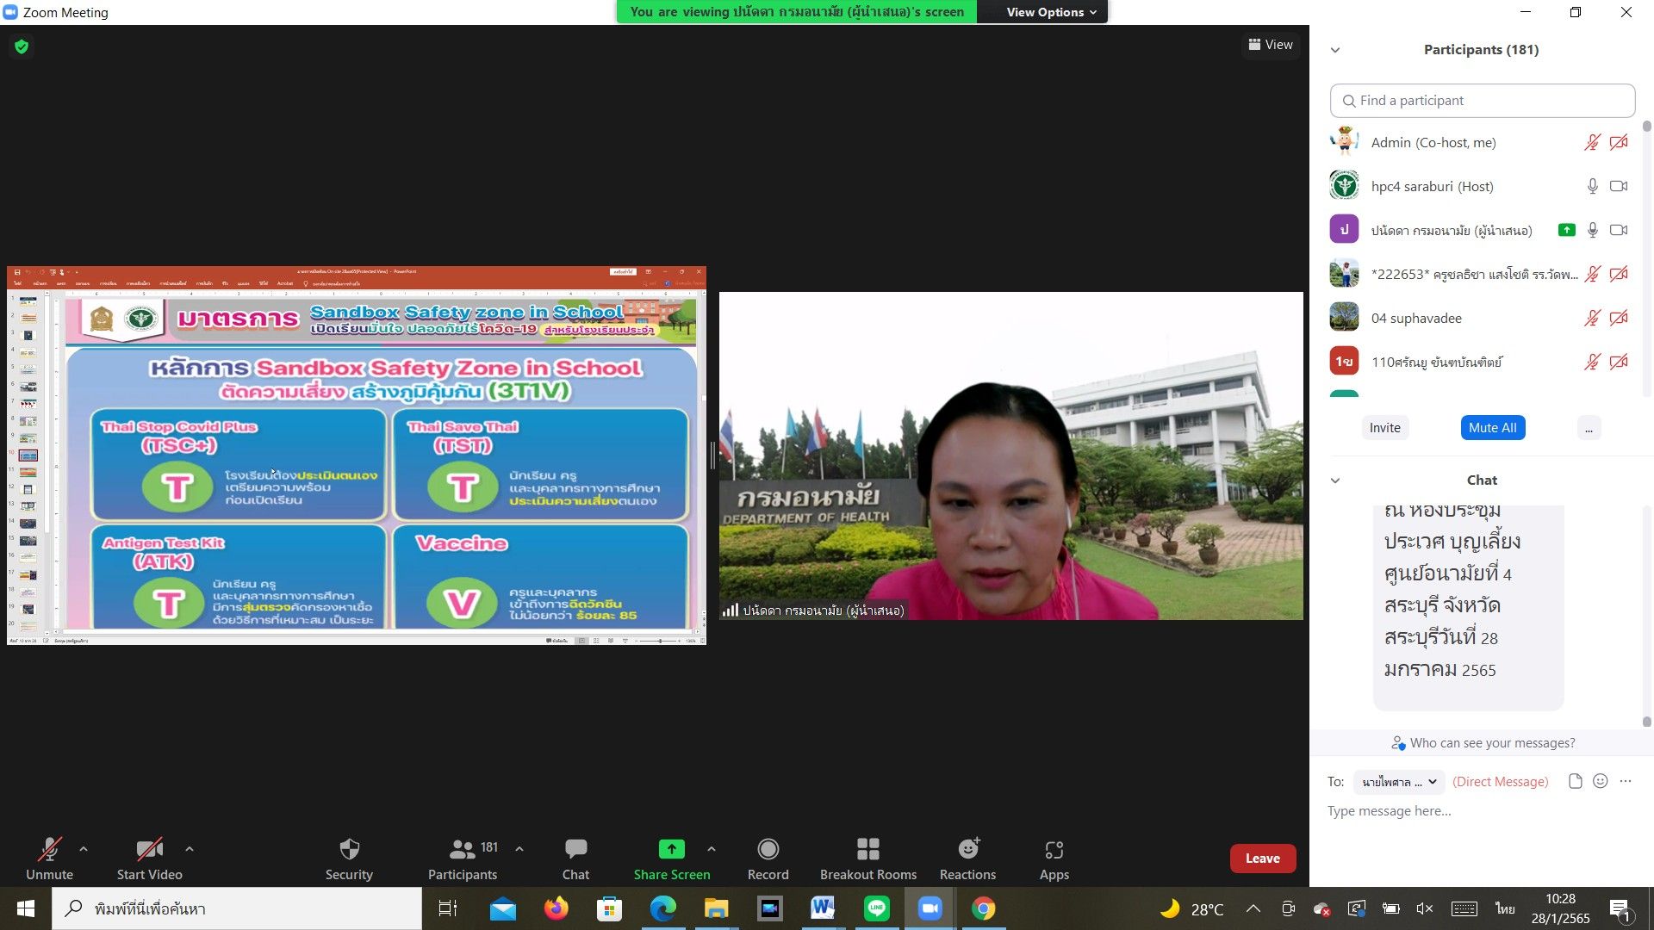The width and height of the screenshot is (1654, 930).
Task: Click hpc4 saraburi host microphone icon
Action: coord(1592,186)
